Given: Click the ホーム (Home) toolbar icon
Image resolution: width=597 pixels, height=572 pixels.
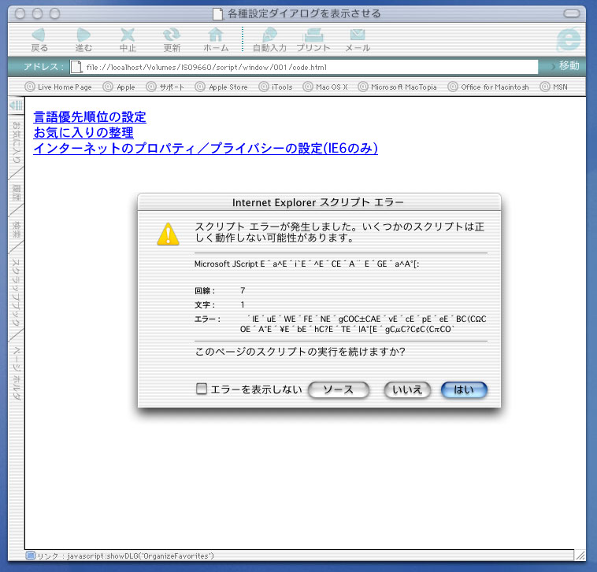Looking at the screenshot, I should [216, 39].
